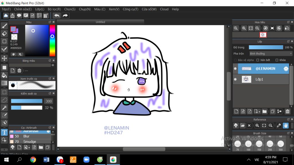Click the Undo arrow in toolbar
The image size is (294, 165).
tap(57, 15)
